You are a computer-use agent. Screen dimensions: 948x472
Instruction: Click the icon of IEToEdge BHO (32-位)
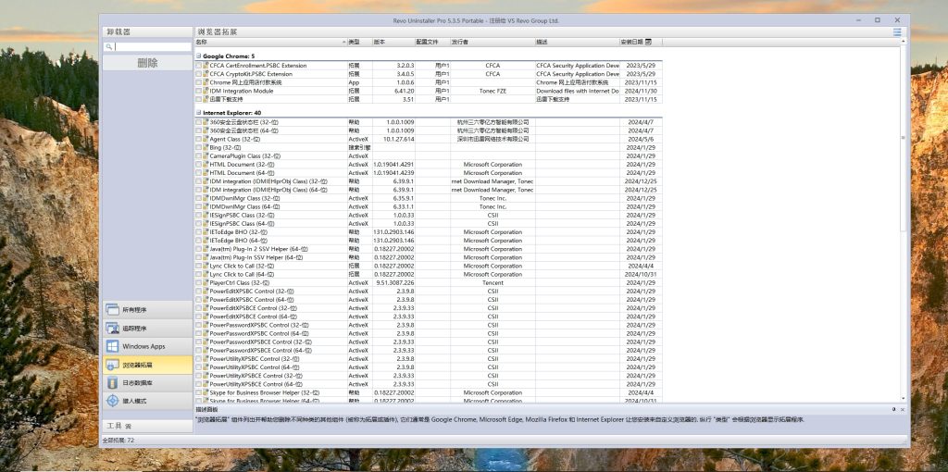pyautogui.click(x=206, y=232)
